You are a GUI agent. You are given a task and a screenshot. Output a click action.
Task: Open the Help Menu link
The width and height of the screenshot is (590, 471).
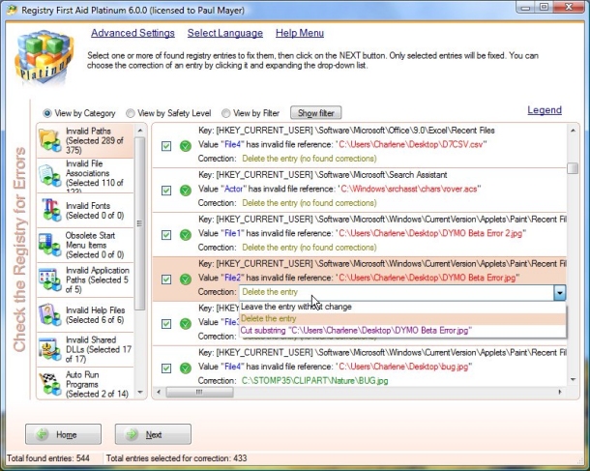click(300, 33)
